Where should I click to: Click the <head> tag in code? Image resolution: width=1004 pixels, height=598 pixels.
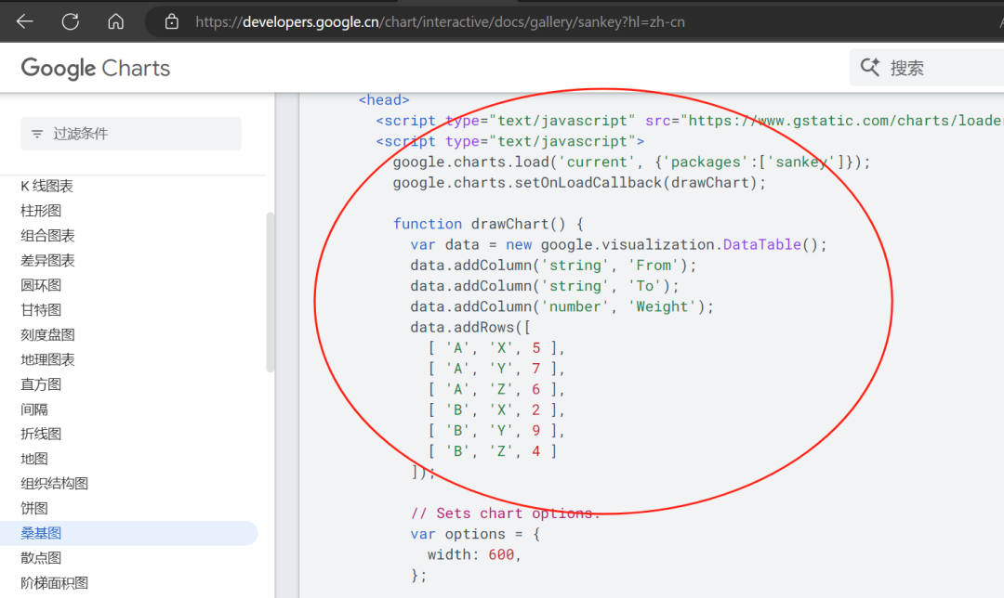(384, 99)
